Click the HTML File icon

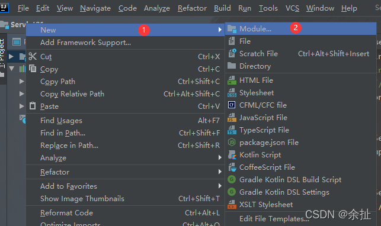point(232,80)
